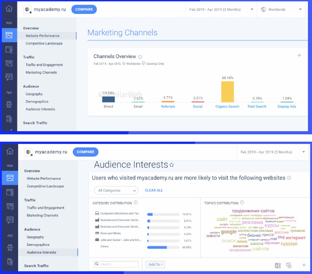
Task: Click the 'Email' channel label
Action: coord(138,106)
